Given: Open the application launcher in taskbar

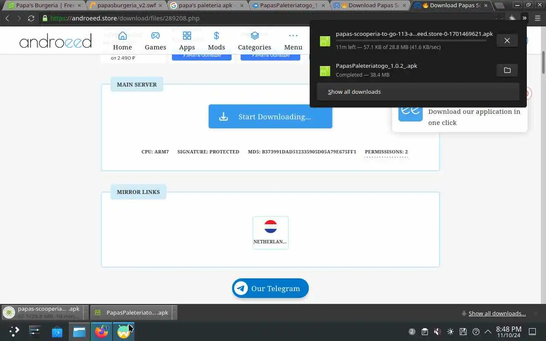Looking at the screenshot, I should point(14,331).
